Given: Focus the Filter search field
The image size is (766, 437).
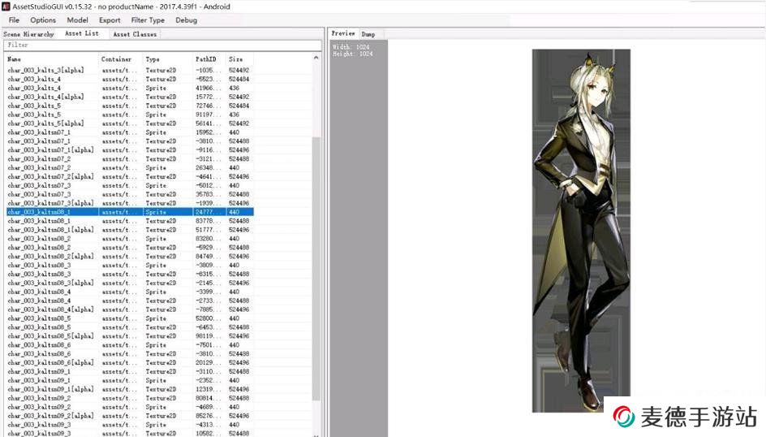Looking at the screenshot, I should 162,45.
